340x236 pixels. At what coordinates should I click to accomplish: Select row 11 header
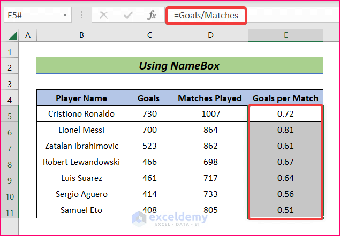point(9,210)
